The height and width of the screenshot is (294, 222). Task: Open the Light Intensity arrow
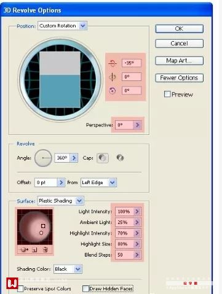coord(137,211)
